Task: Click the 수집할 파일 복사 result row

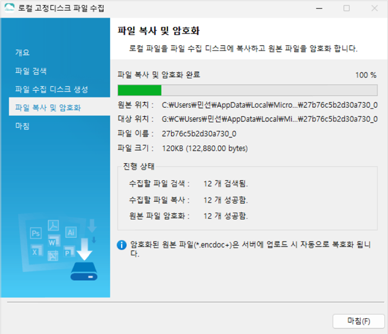Action: (189, 200)
